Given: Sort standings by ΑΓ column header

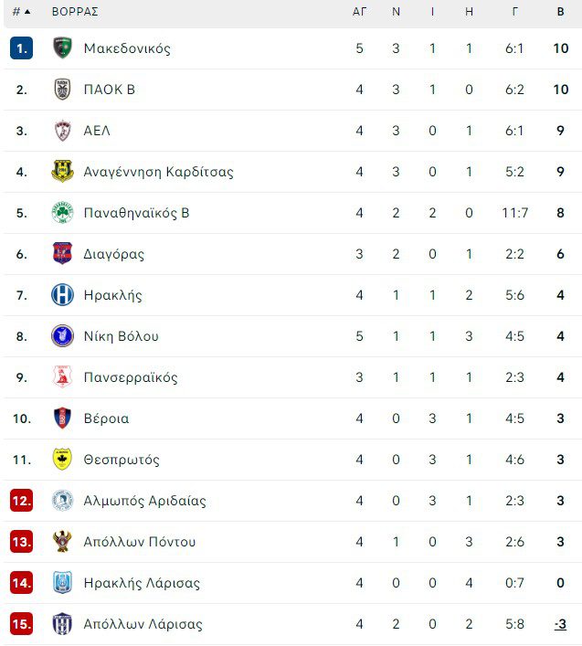Looking at the screenshot, I should click(359, 12).
